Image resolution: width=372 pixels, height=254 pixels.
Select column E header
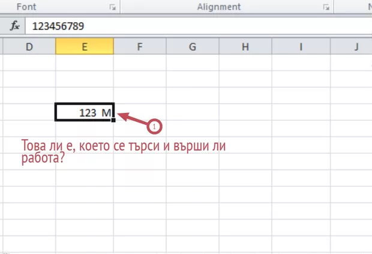pos(85,46)
